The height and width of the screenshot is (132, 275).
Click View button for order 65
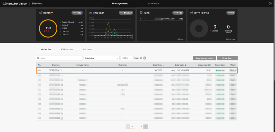coord(233,70)
